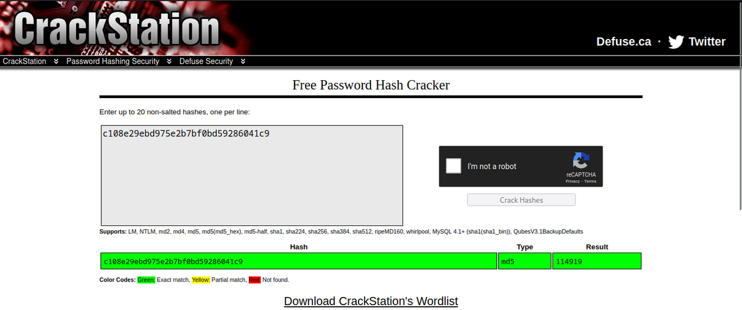Click inside the hash input textarea
The width and height of the screenshot is (742, 310).
click(252, 175)
